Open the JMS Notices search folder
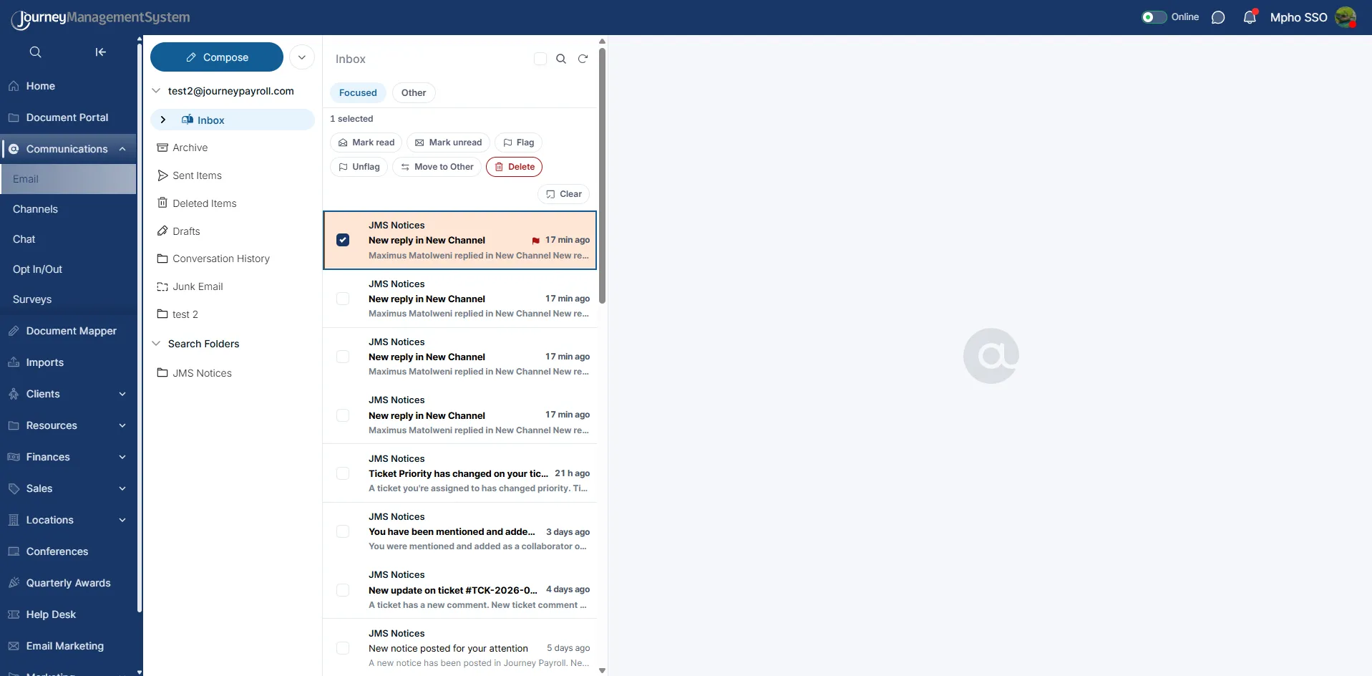This screenshot has height=676, width=1372. tap(195, 373)
